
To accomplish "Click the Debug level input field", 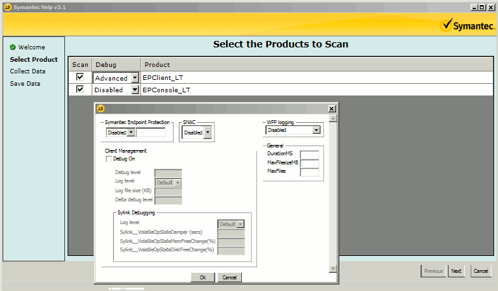I will point(168,173).
